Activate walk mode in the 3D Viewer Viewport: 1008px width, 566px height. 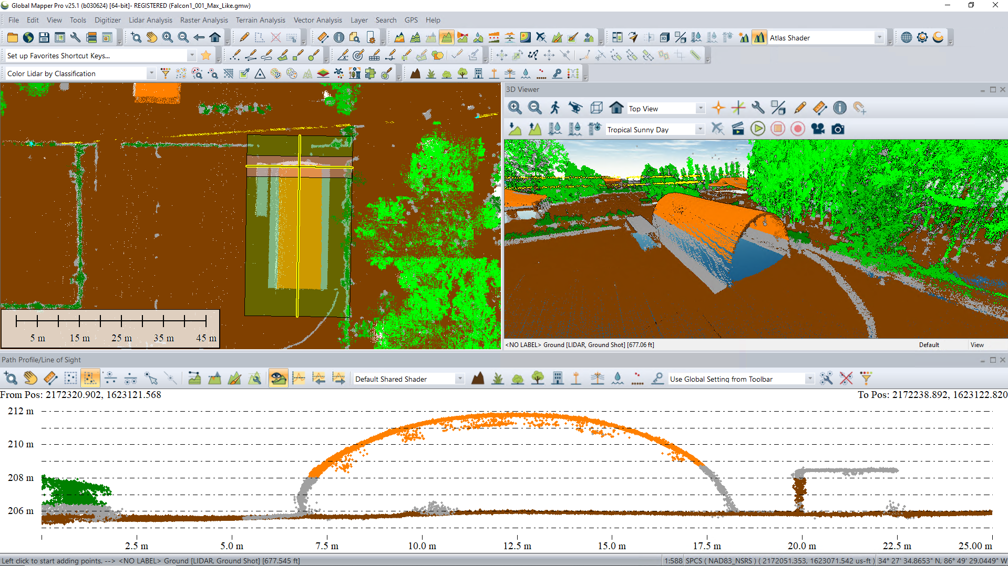pos(555,108)
